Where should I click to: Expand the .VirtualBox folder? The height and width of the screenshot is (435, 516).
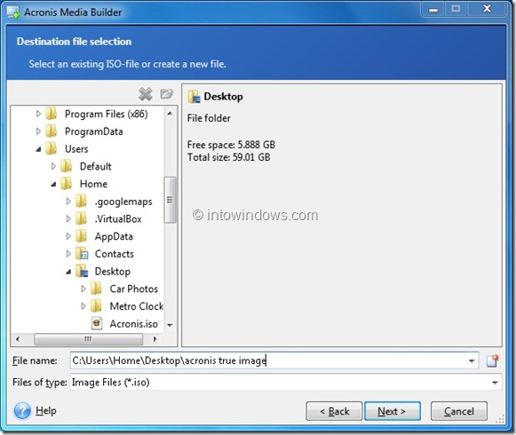tap(68, 218)
